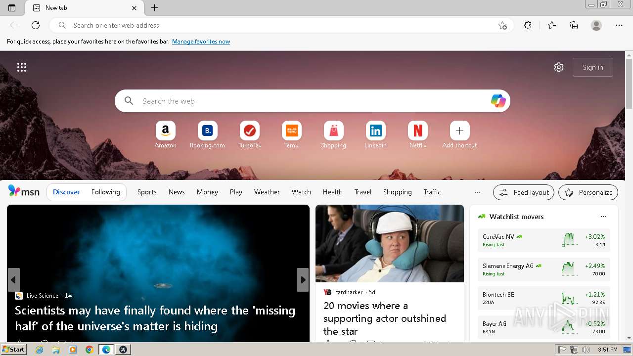
Task: Click the browser profile avatar
Action: [596, 25]
